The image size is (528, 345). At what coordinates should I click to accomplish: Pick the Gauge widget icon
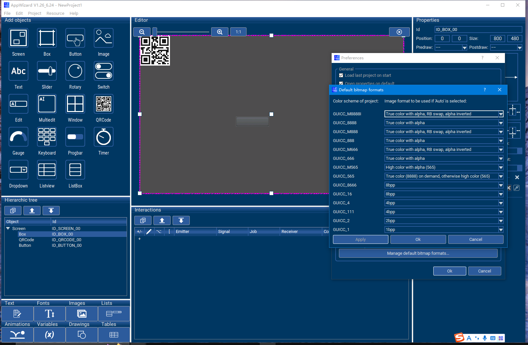tap(18, 137)
